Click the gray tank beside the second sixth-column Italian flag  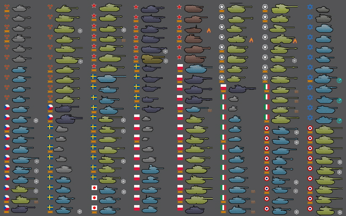(x=233, y=108)
